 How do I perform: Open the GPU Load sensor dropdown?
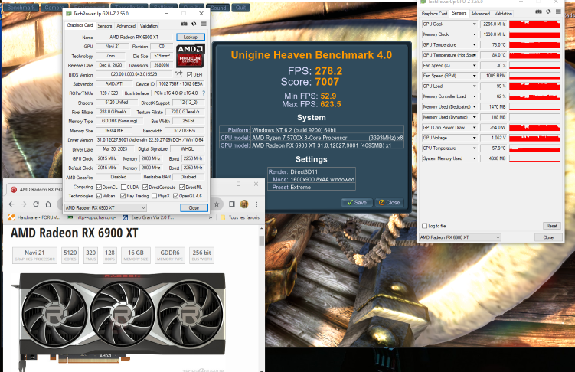tap(474, 86)
